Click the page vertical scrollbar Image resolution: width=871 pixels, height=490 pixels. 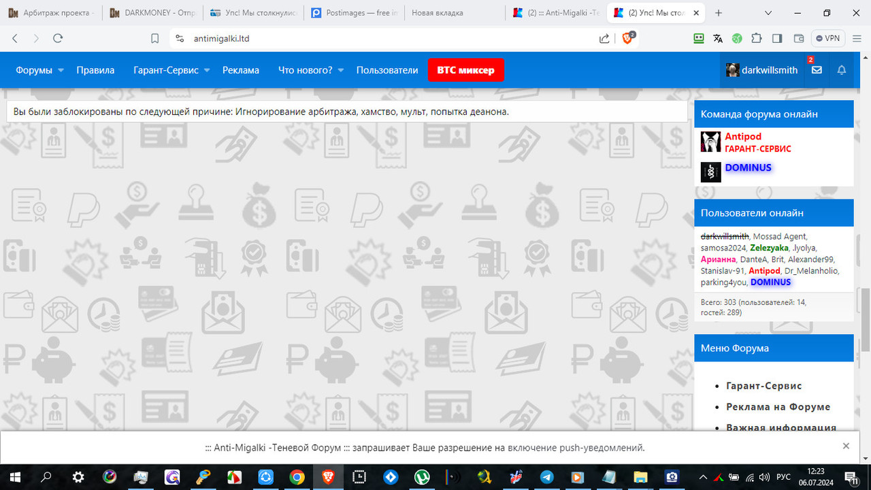click(866, 320)
